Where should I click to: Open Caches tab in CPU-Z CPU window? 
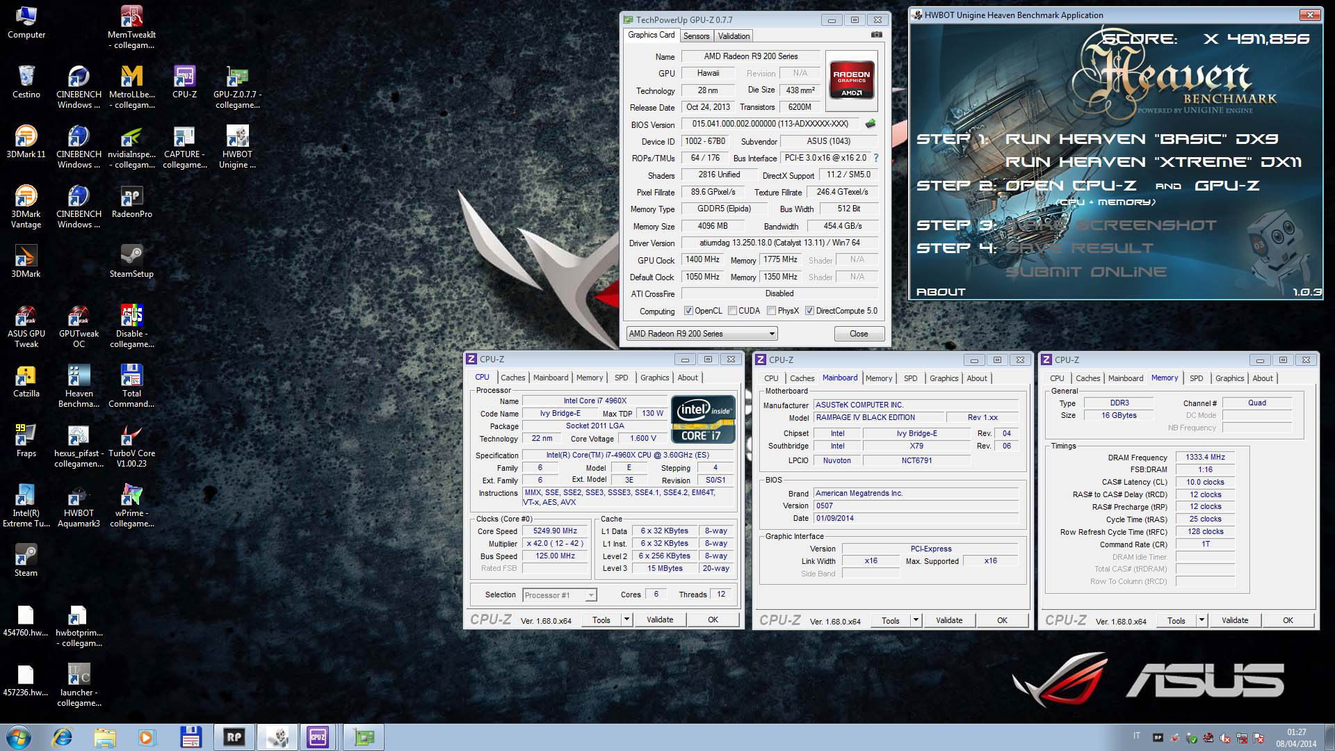pyautogui.click(x=513, y=378)
